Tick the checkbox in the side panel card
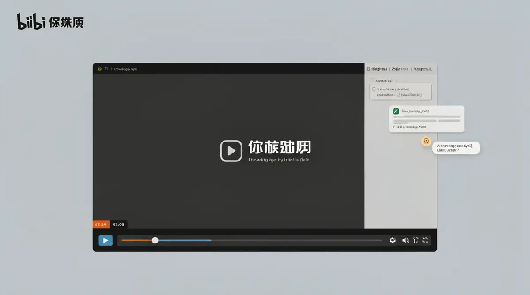The width and height of the screenshot is (530, 295). (x=374, y=89)
